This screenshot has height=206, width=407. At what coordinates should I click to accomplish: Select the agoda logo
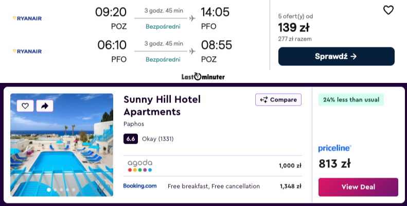[139, 165]
